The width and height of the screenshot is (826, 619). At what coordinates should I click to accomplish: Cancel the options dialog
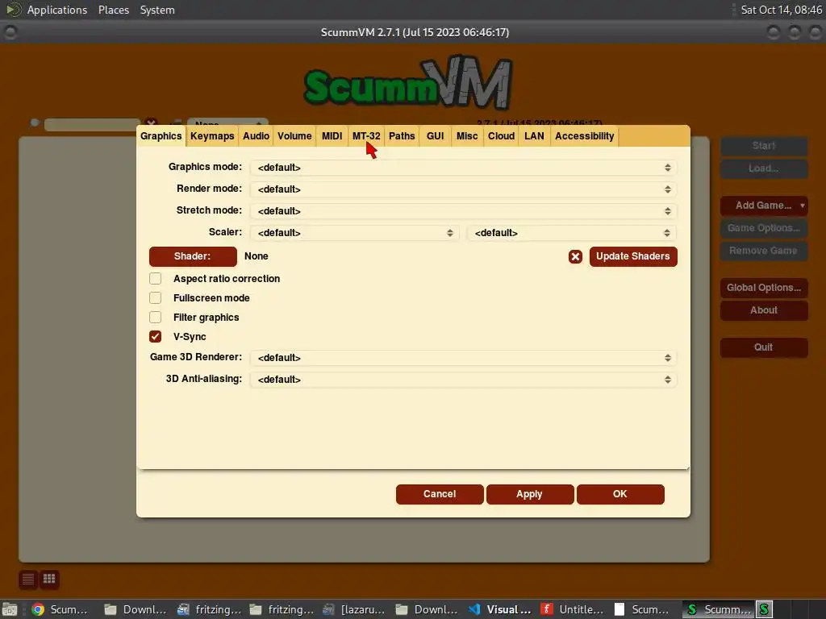tap(440, 494)
